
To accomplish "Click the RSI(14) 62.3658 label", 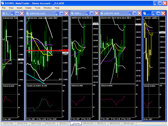I will 77,86.
